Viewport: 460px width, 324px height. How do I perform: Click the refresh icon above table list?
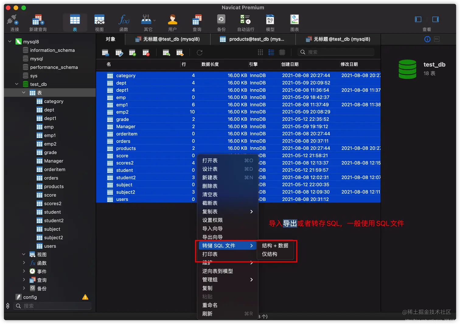(x=200, y=52)
